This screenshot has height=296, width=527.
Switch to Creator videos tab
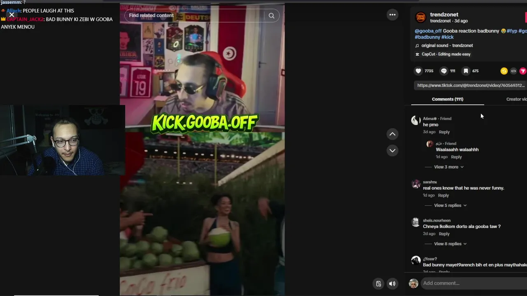click(516, 99)
